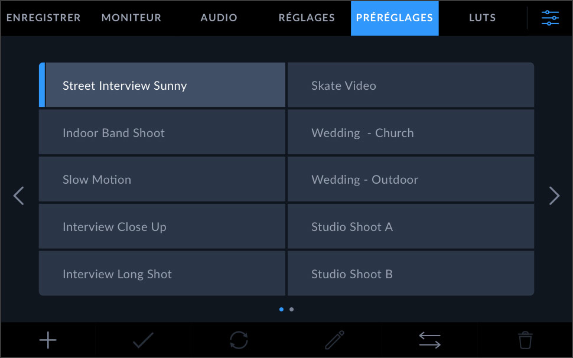Open the LUTS tab
The height and width of the screenshot is (358, 573).
[482, 18]
